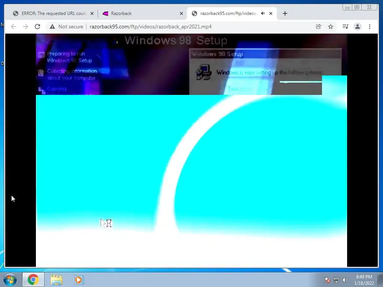Screen dimensions: 383x287
Task: Click the Razorback tab favicon
Action: 105,13
